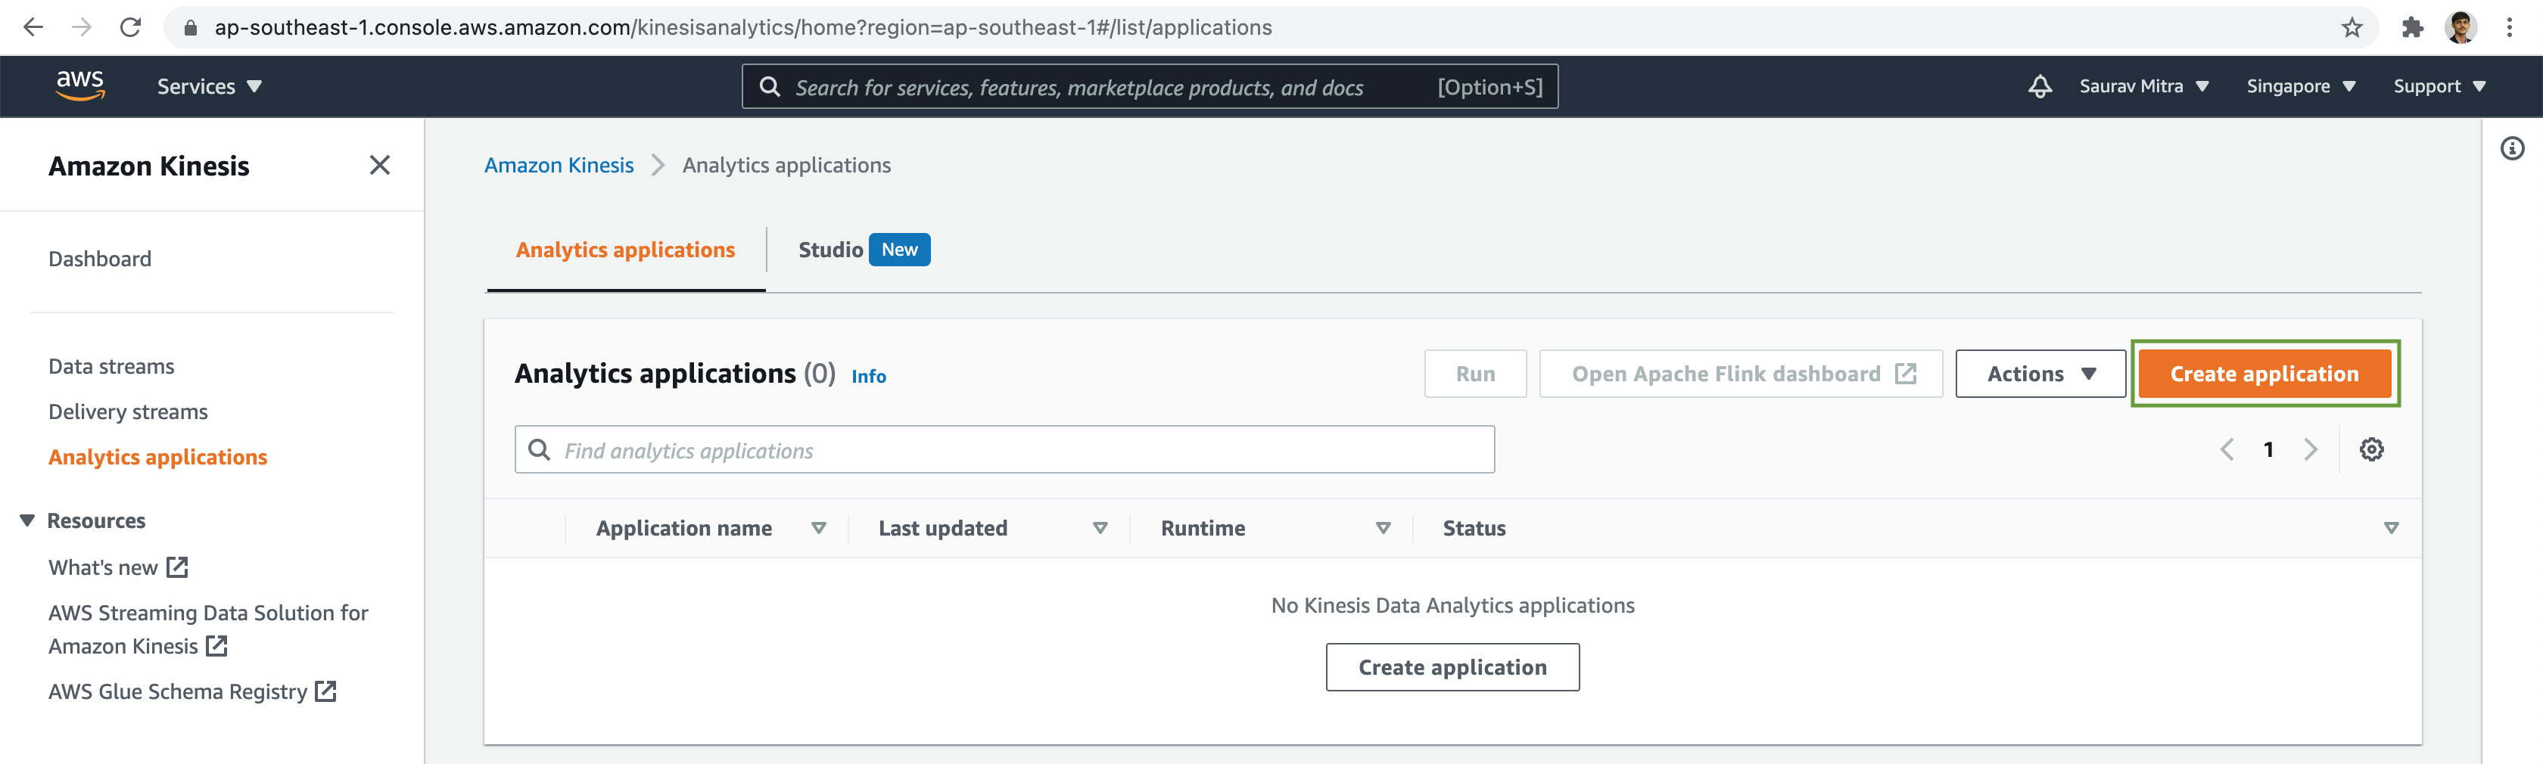Open the Services dropdown menu
The width and height of the screenshot is (2543, 764).
210,87
